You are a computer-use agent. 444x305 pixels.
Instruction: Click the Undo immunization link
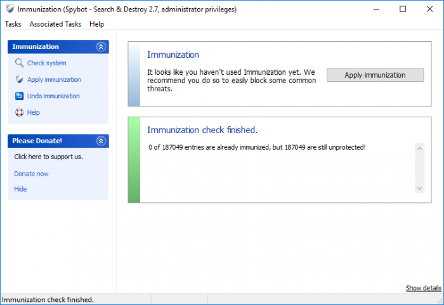click(x=53, y=96)
